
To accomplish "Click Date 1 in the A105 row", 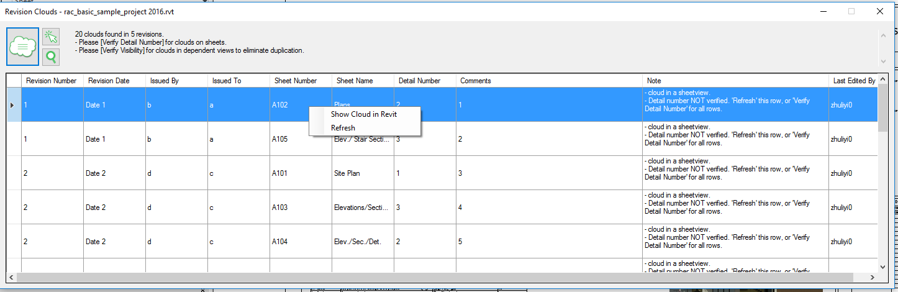I will (114, 139).
